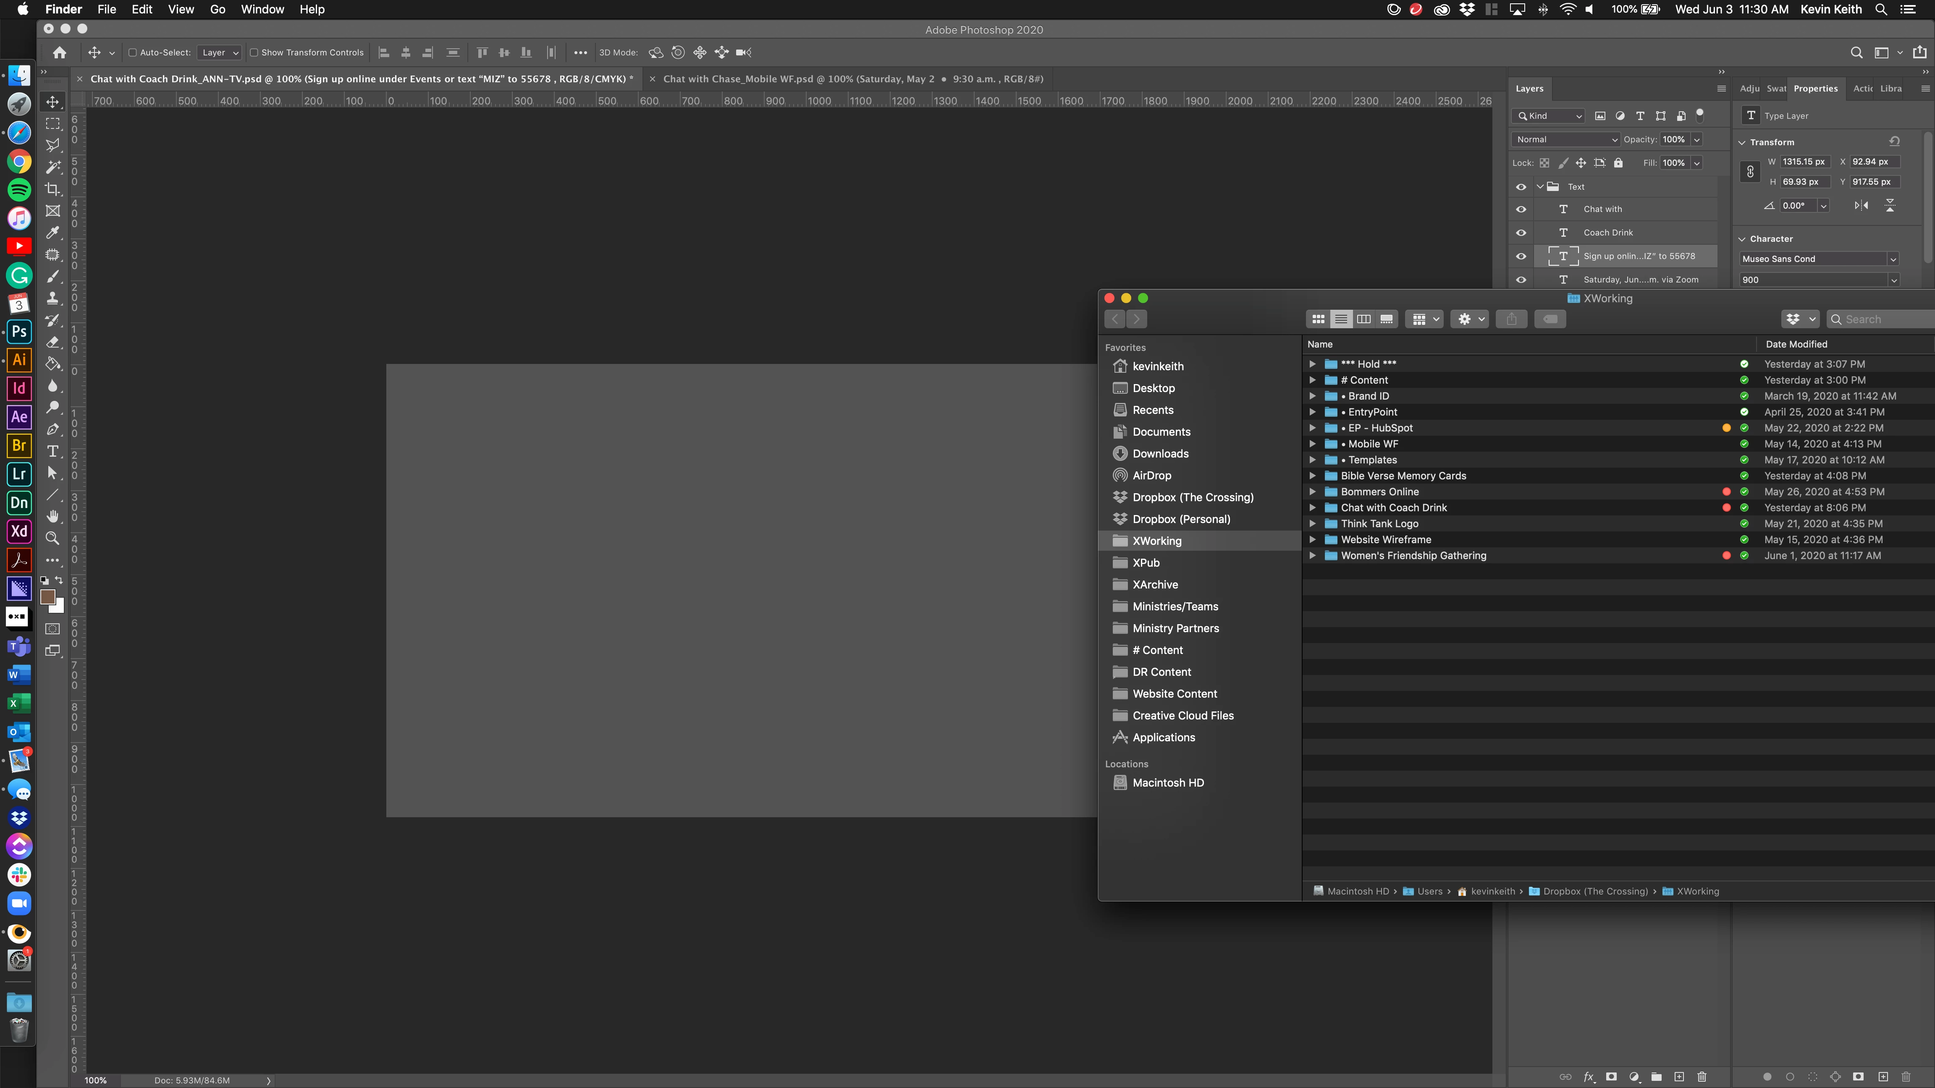Select the Hand tool
The width and height of the screenshot is (1935, 1088).
52,517
